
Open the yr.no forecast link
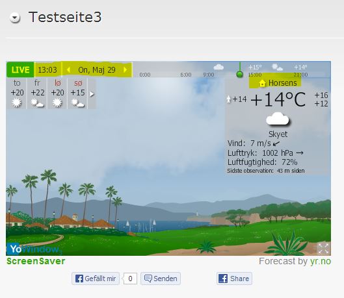[x=321, y=261]
